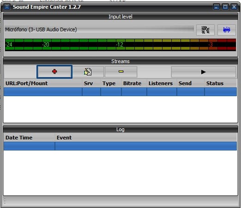Viewport: 241px width, 208px height.
Task: Click the Streams panel header
Action: 120,61
